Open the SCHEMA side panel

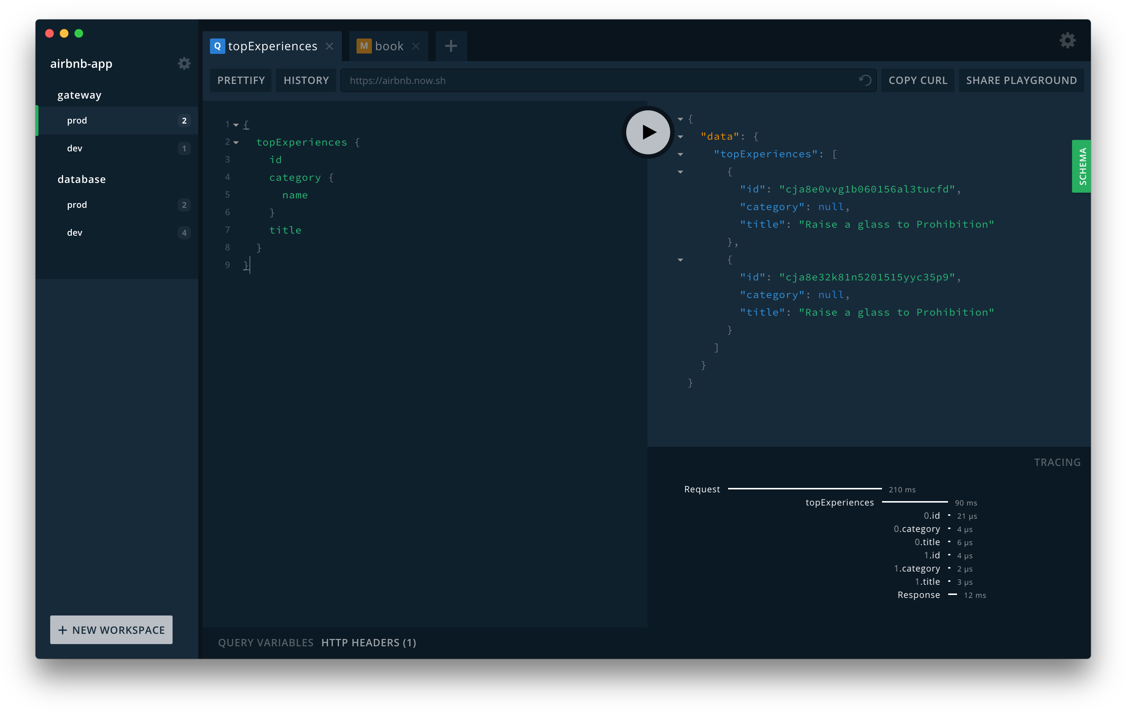point(1082,166)
